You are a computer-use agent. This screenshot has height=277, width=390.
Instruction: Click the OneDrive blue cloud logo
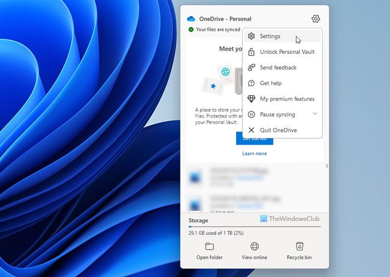pyautogui.click(x=191, y=19)
